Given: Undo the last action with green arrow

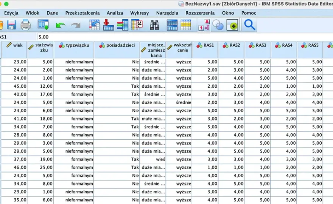Looking at the screenshot, I should click(x=61, y=25).
